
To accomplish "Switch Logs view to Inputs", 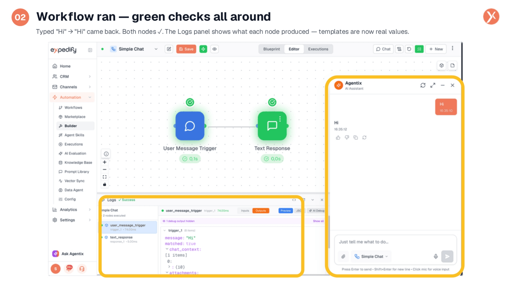I will point(245,211).
